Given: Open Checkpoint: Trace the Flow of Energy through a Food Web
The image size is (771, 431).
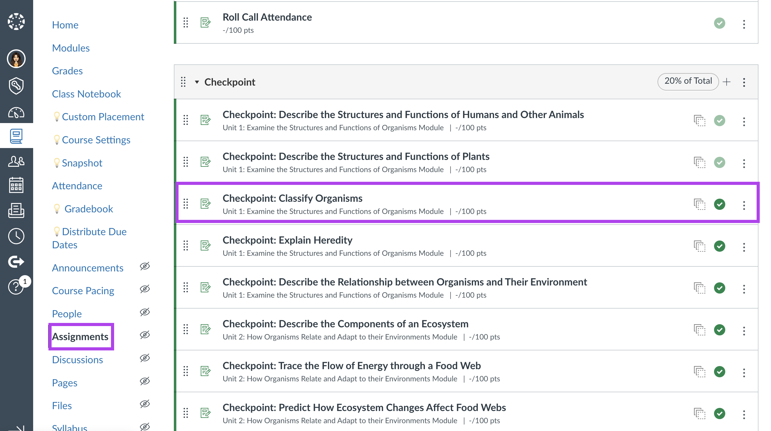Looking at the screenshot, I should click(352, 366).
